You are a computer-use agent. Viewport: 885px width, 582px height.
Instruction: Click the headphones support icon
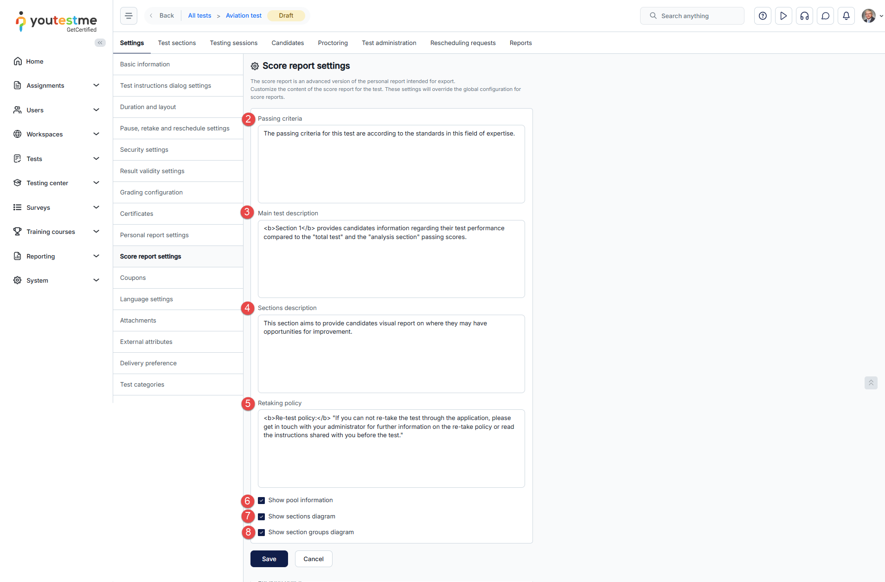pos(804,16)
